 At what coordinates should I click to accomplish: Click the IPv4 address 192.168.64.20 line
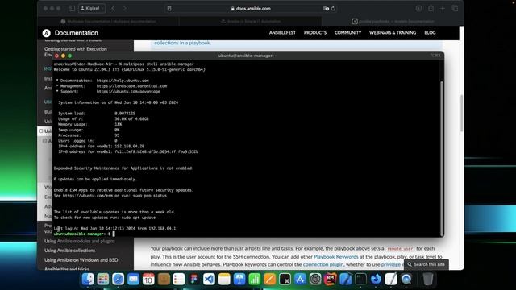pyautogui.click(x=102, y=147)
